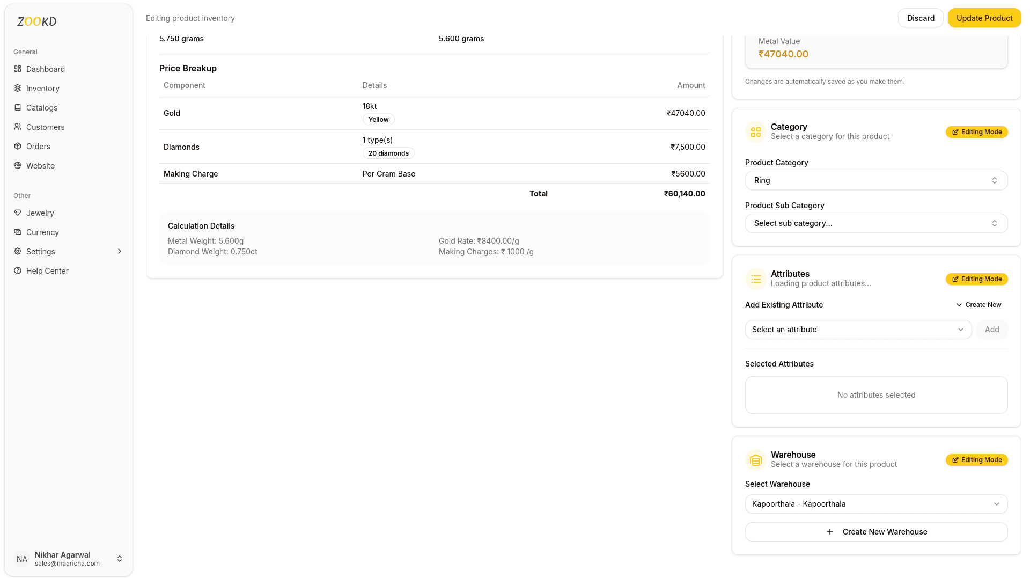
Task: Click the Website globe icon
Action: [18, 165]
